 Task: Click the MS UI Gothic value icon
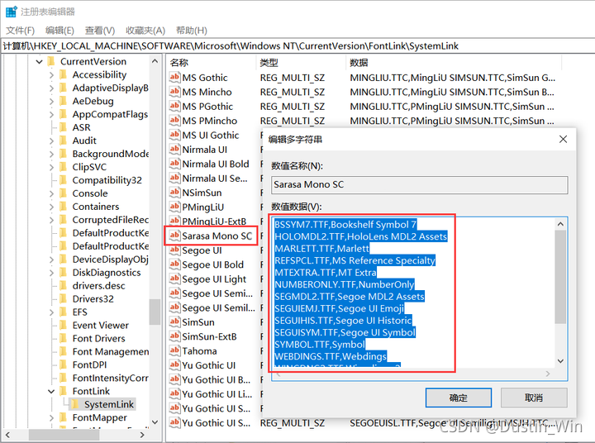(x=174, y=135)
